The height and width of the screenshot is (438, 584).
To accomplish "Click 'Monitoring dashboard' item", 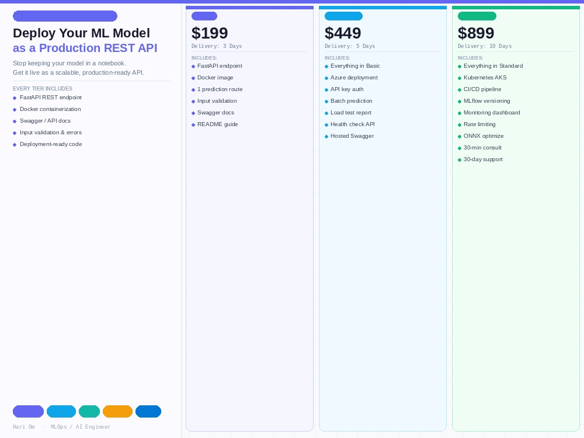I will coord(492,113).
